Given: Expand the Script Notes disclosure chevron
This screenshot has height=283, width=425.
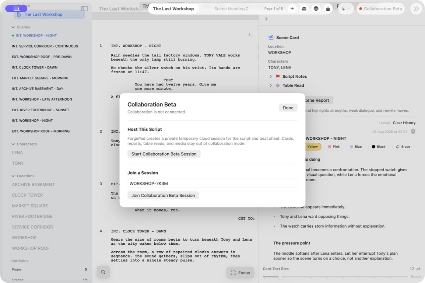Looking at the screenshot, I should click(270, 76).
